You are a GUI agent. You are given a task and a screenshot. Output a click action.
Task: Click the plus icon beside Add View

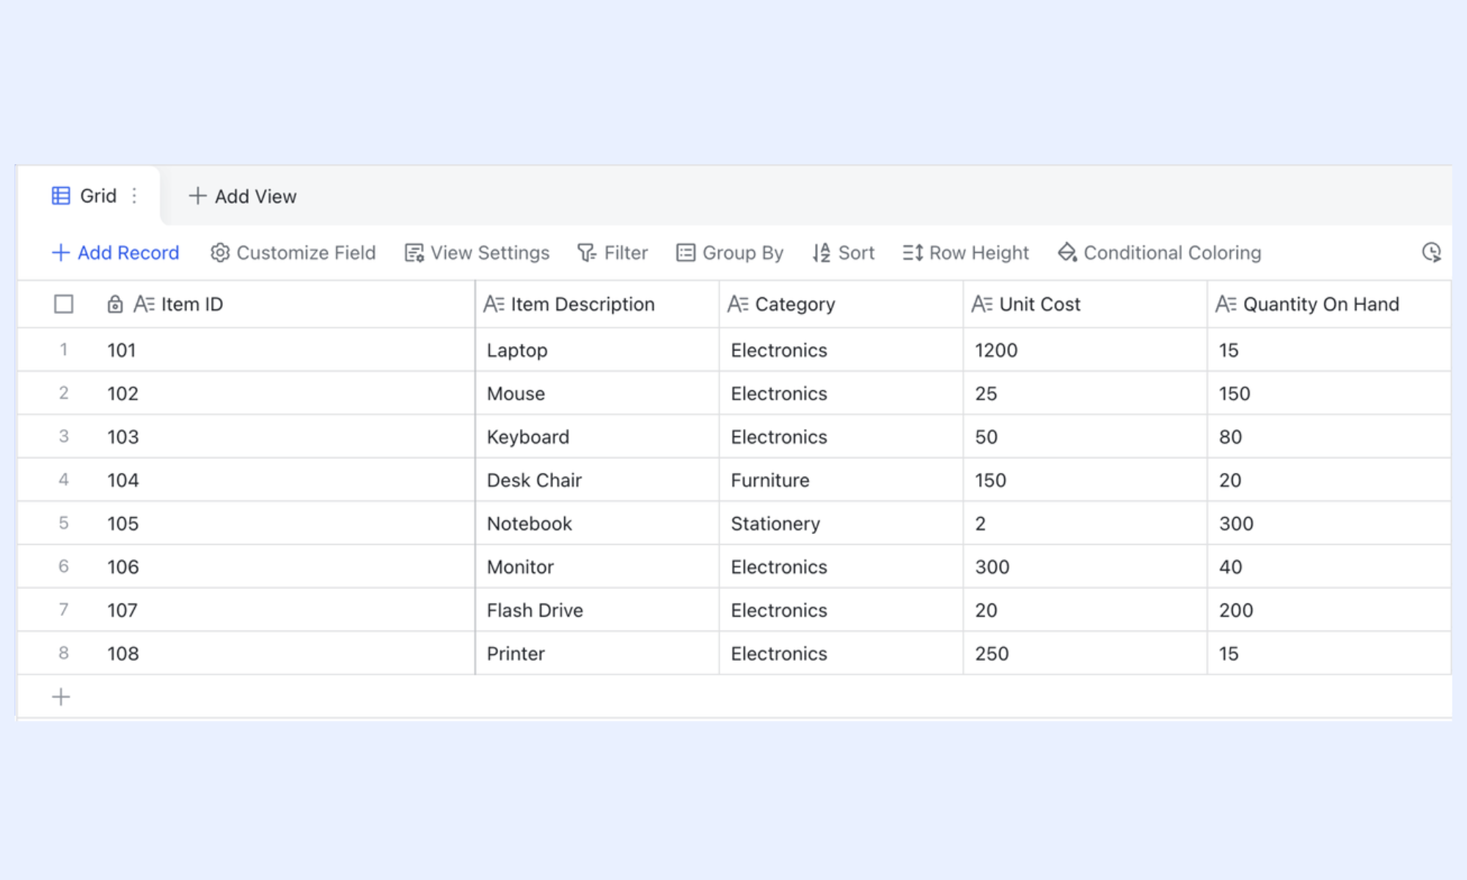coord(197,196)
